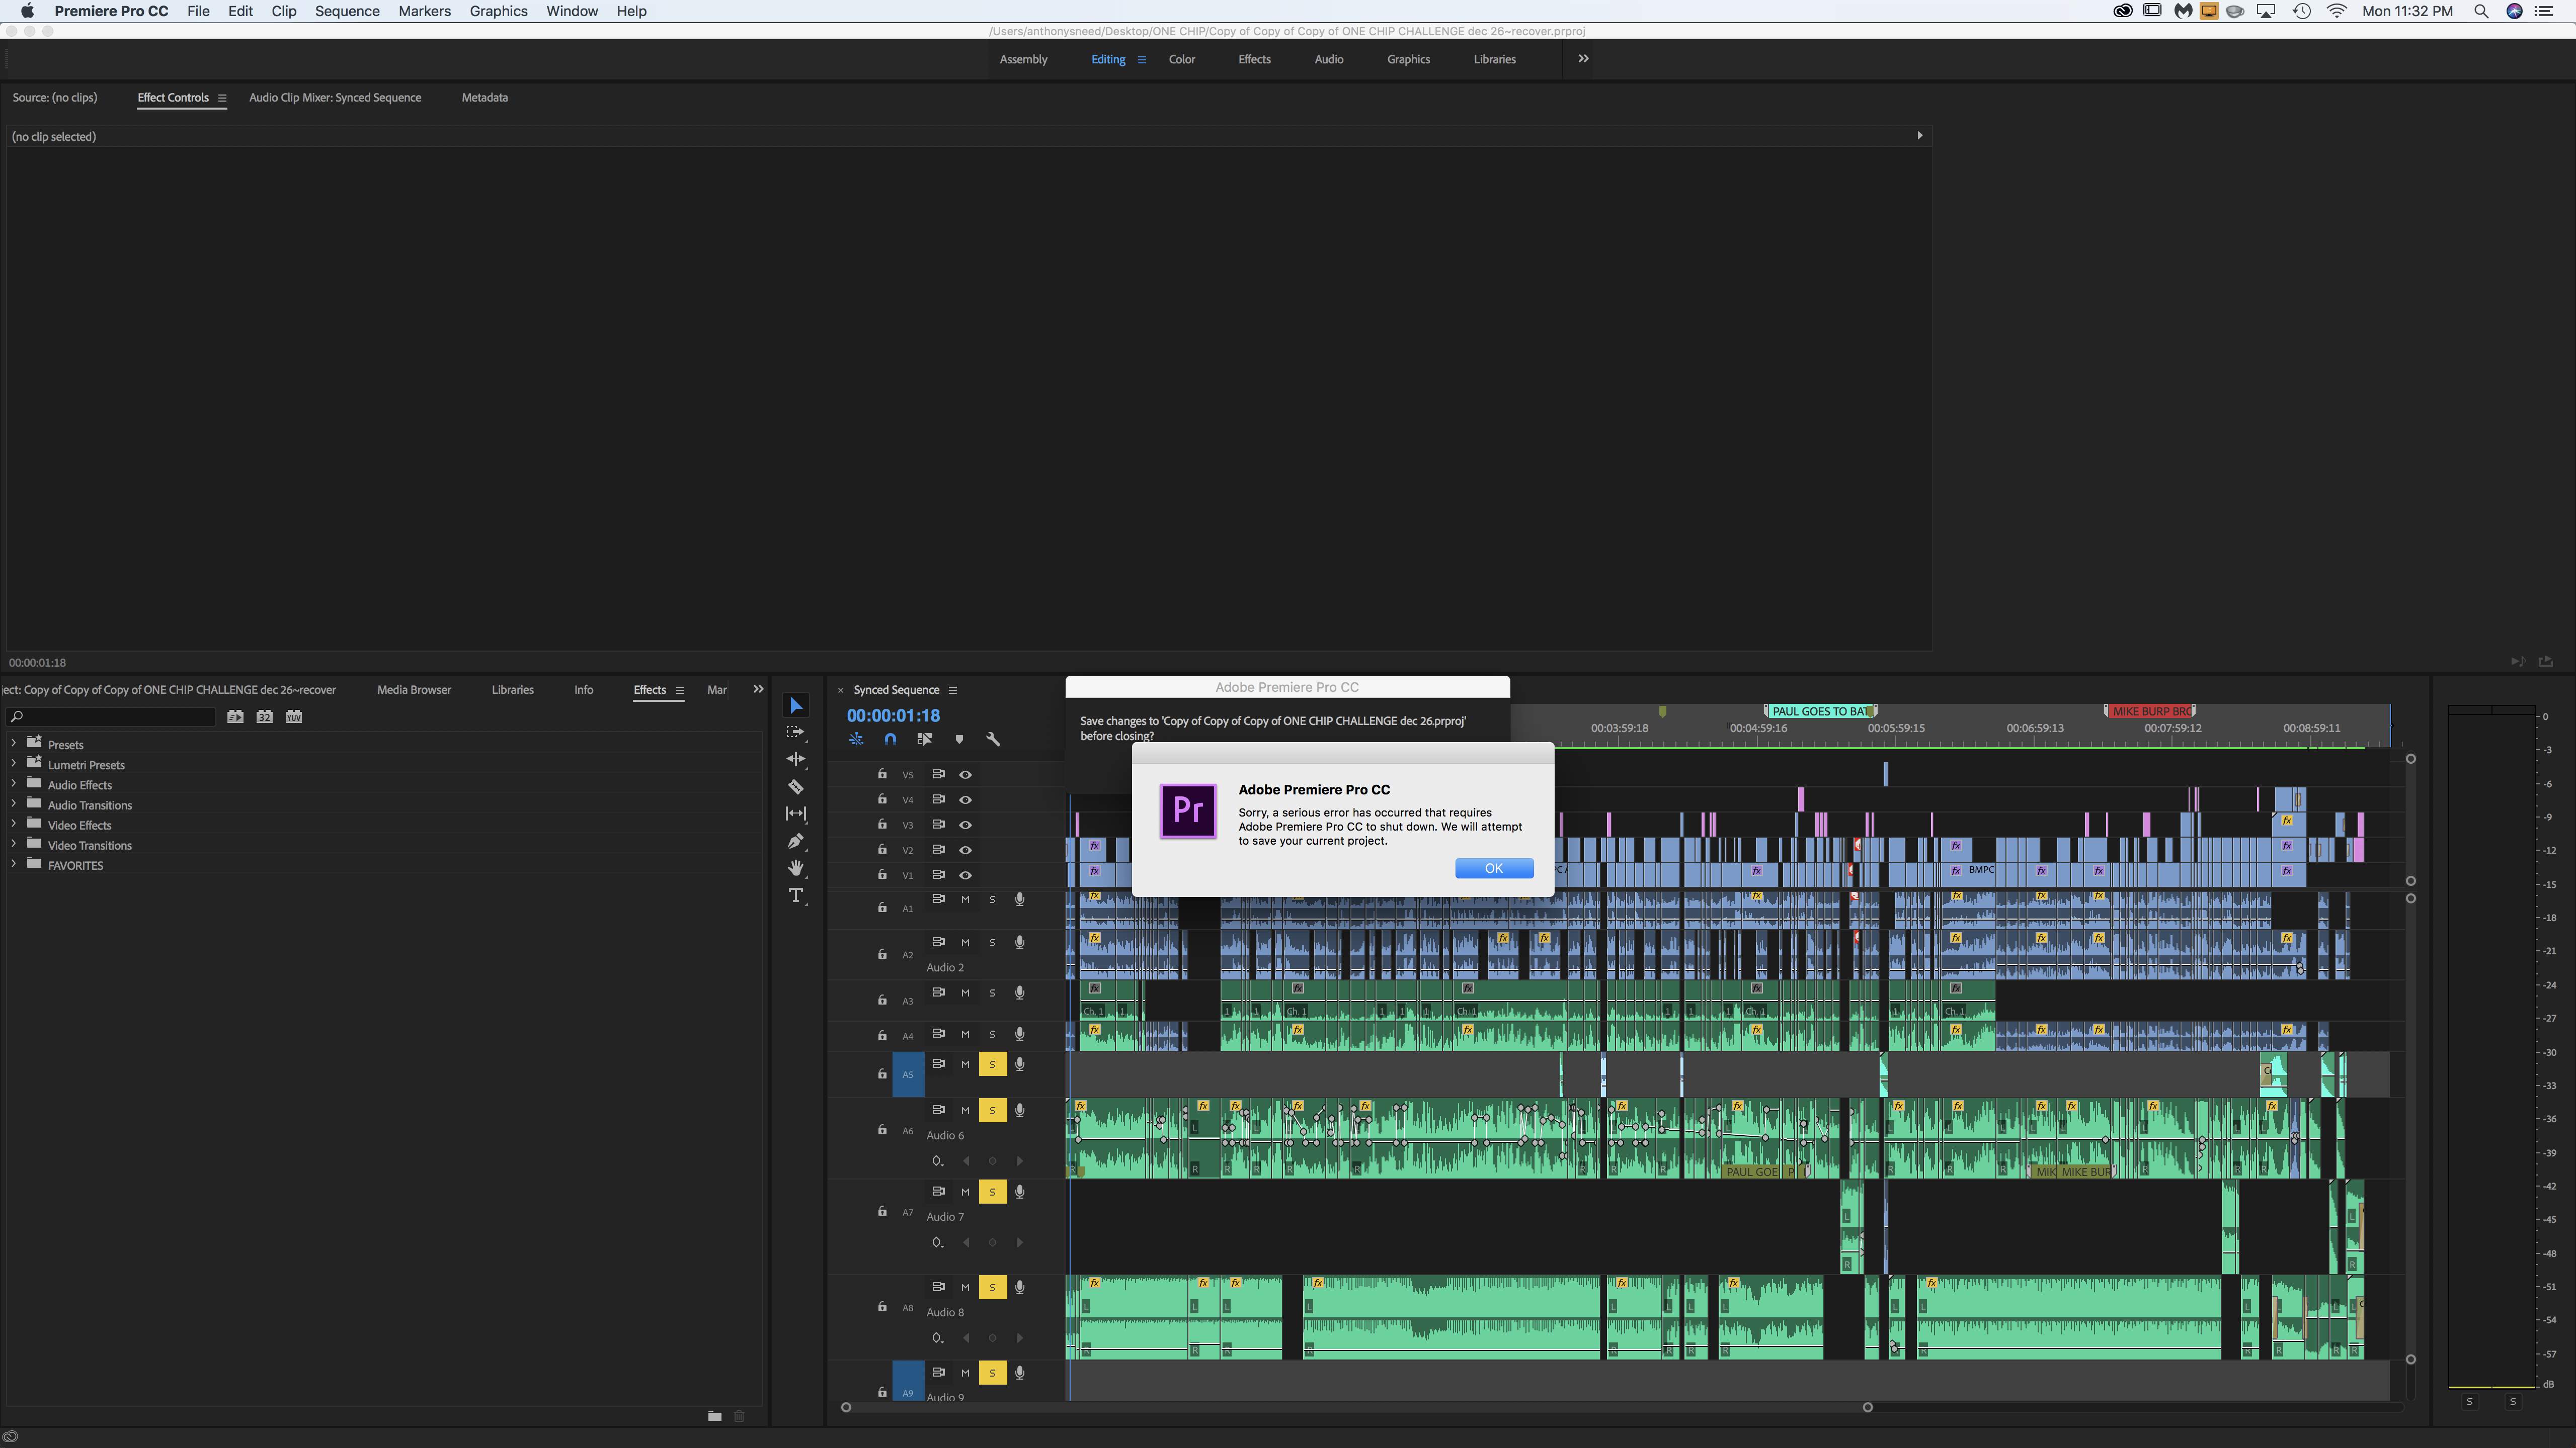Add keyframe on Audio 8 track

[992, 1338]
